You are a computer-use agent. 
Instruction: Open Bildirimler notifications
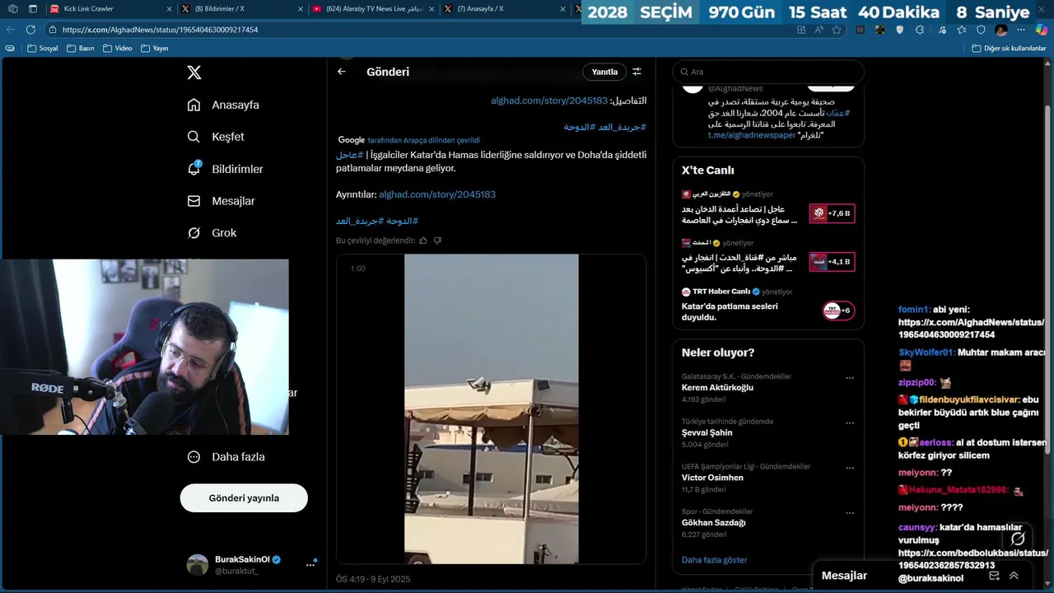226,169
